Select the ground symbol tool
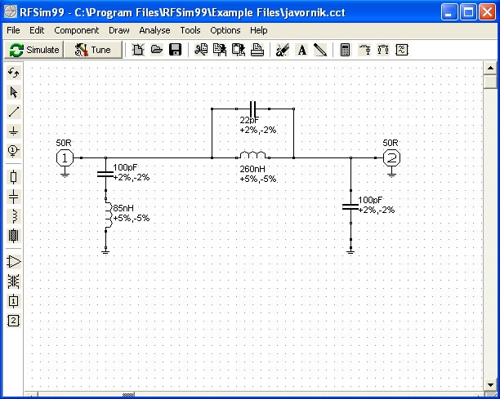Image resolution: width=500 pixels, height=399 pixels. click(x=14, y=131)
